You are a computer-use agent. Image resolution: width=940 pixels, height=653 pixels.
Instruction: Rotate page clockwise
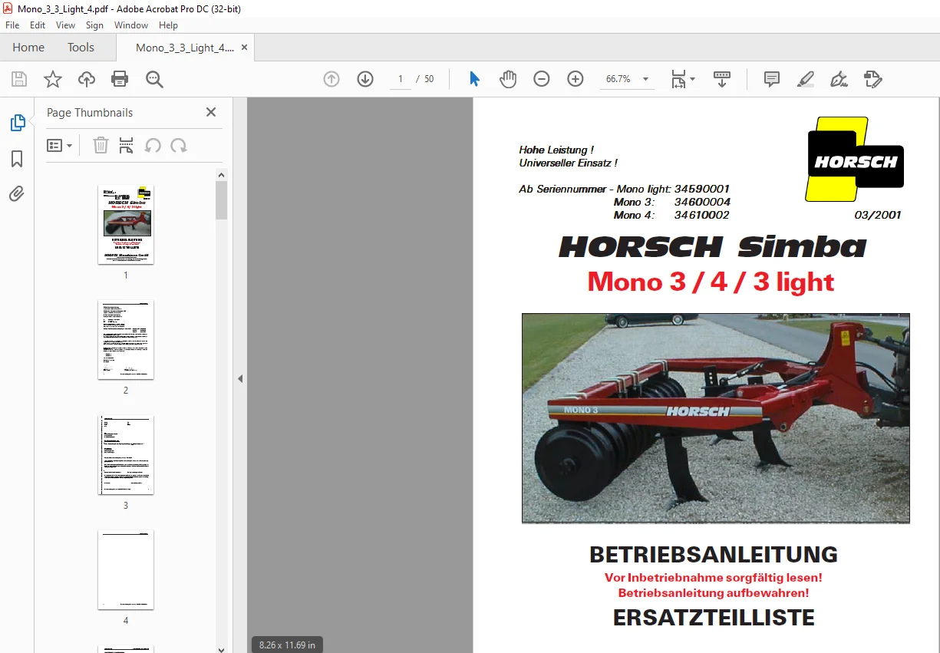click(179, 145)
